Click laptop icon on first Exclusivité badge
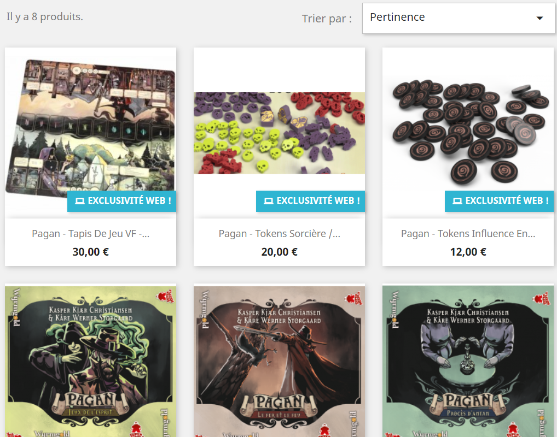Screen dimensions: 557x437 (x=80, y=201)
